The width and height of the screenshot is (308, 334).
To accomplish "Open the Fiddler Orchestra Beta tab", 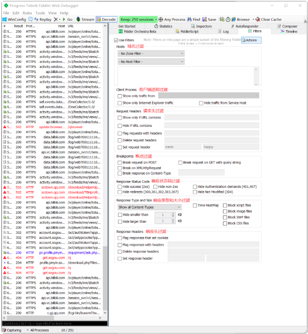I will pos(137,32).
